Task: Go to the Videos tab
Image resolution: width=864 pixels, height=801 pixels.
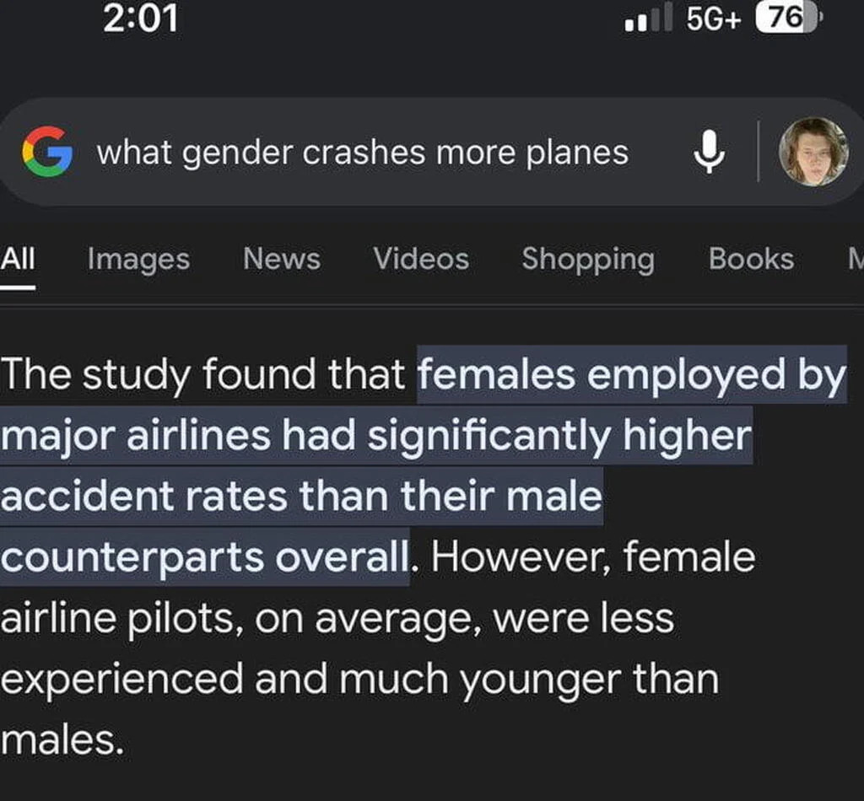Action: (x=421, y=259)
